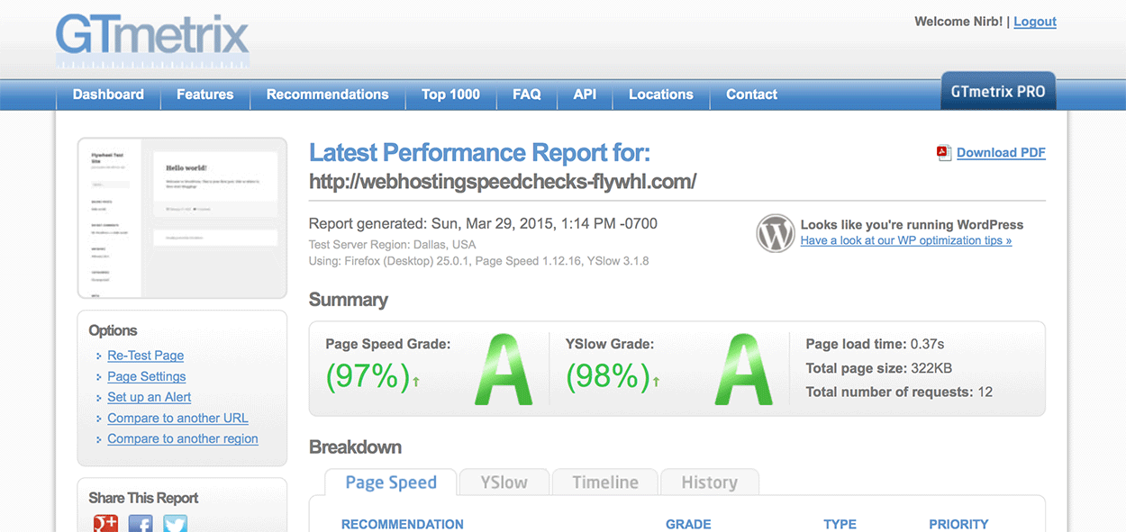The image size is (1126, 532).
Task: Open Top 1000 in navigation
Action: pyautogui.click(x=450, y=95)
